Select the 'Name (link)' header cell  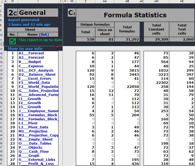point(38,34)
